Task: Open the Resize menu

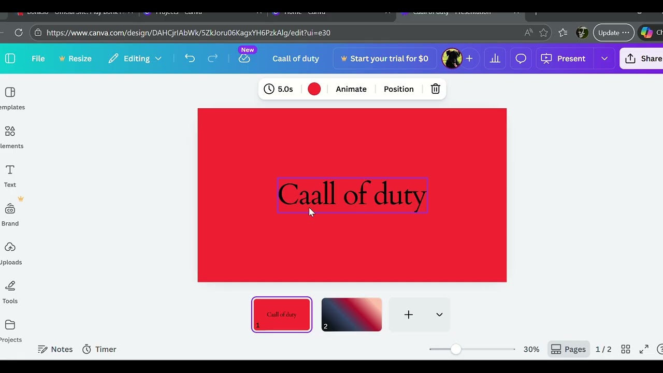Action: [x=75, y=59]
